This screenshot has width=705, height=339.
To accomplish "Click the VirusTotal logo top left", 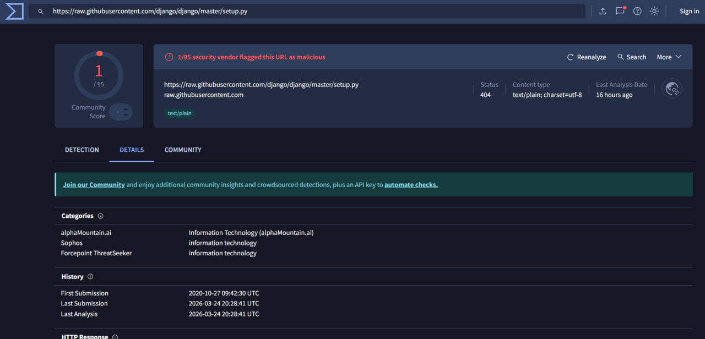I will (14, 11).
